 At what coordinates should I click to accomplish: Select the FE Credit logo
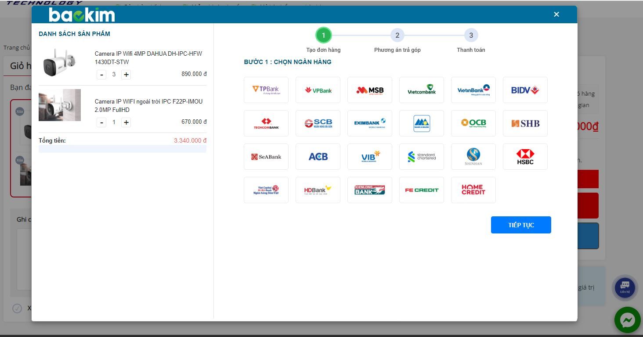[421, 190]
